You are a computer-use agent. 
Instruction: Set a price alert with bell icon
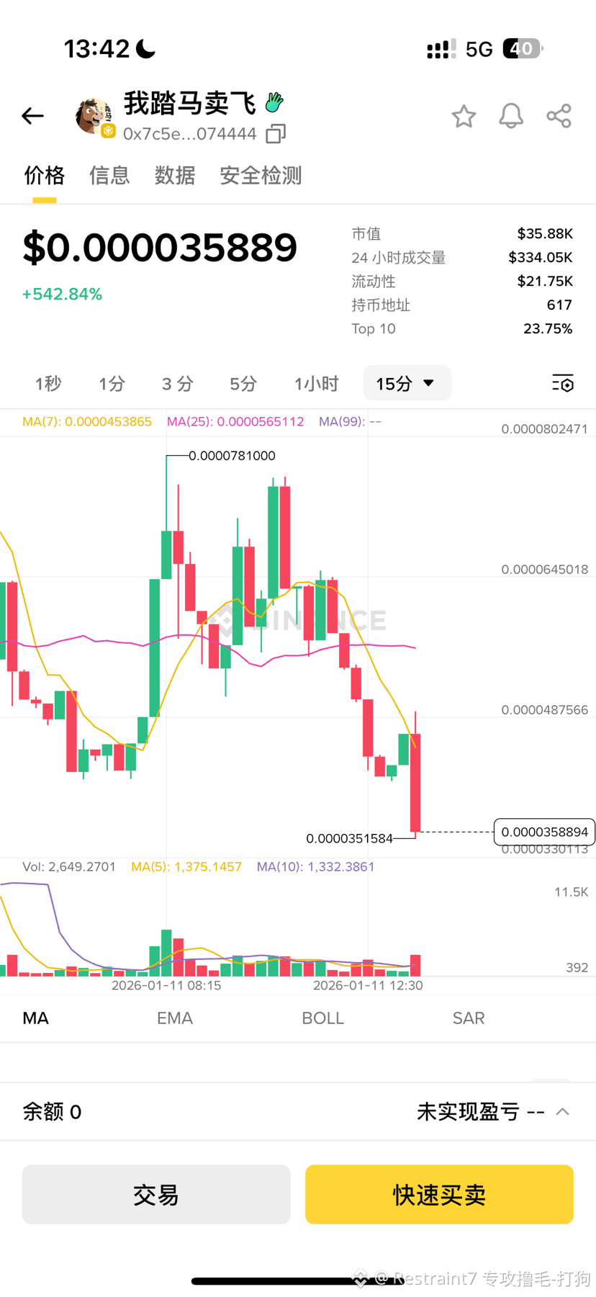(511, 116)
